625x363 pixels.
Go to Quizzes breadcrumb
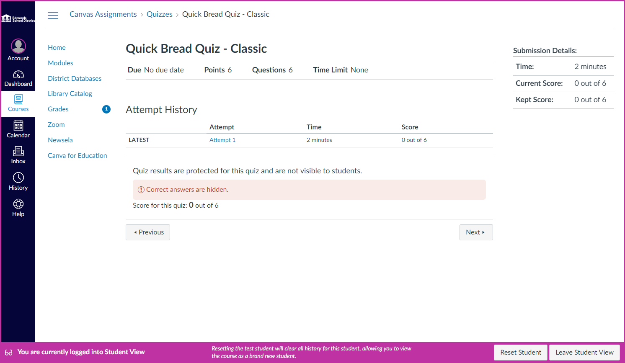[x=160, y=14]
